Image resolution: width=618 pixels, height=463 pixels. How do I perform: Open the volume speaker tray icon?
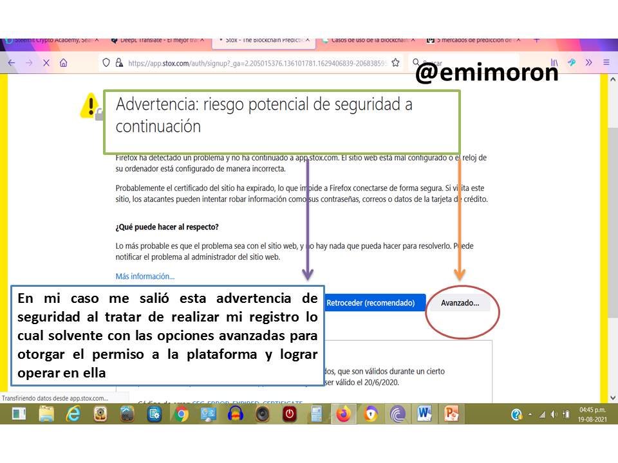(x=554, y=414)
